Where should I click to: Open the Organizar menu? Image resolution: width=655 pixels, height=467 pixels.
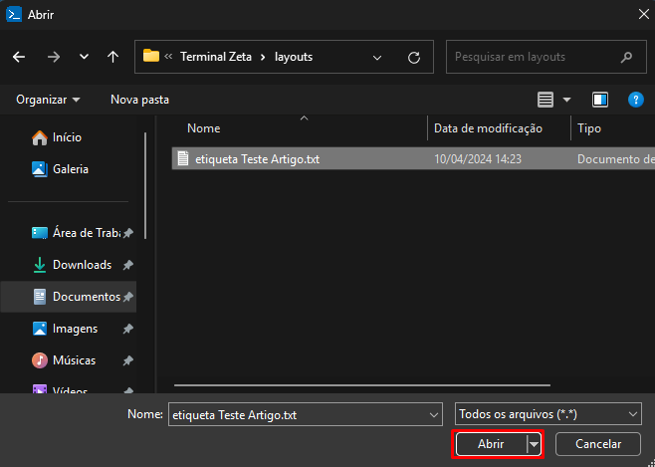48,100
